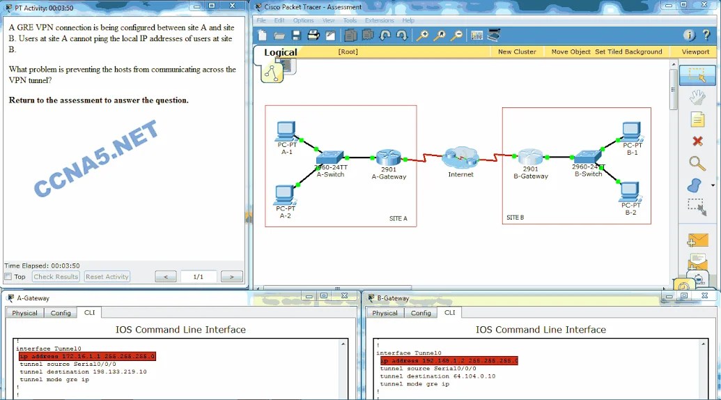Viewport: 721px width, 400px height.
Task: Select PC A-1 in the topology
Action: tap(286, 132)
